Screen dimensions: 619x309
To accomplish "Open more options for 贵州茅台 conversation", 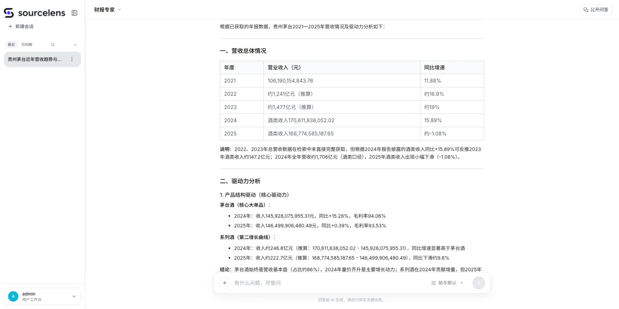I will [x=72, y=60].
